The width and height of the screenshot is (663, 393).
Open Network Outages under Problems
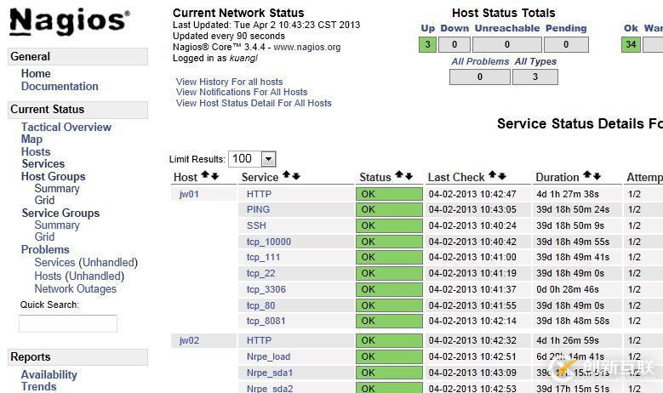[x=75, y=289]
